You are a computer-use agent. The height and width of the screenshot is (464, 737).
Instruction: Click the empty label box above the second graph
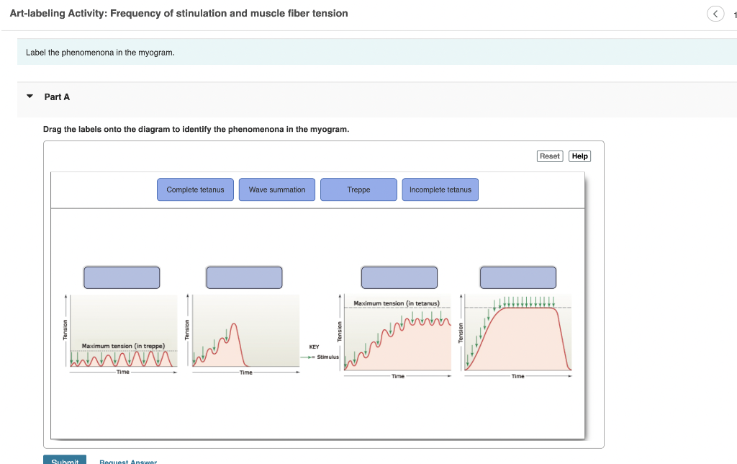point(244,277)
